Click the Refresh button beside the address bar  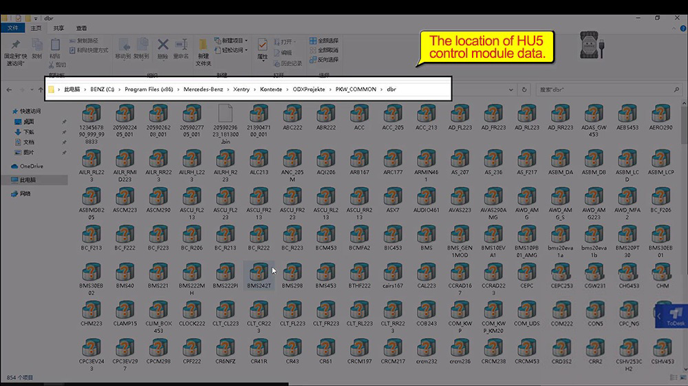pyautogui.click(x=524, y=89)
